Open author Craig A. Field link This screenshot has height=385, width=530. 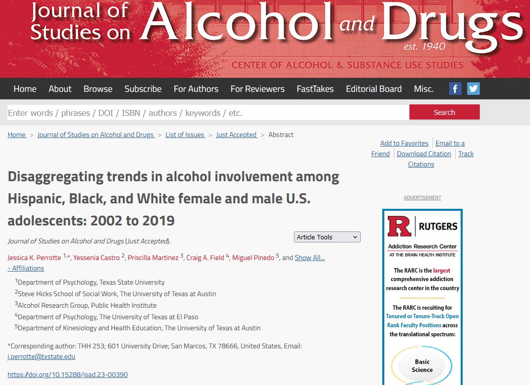[205, 258]
